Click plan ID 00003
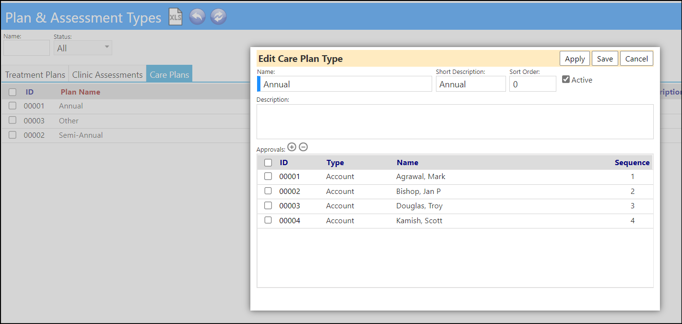 click(34, 120)
